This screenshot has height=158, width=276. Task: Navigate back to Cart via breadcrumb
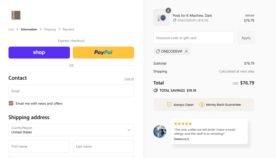[11, 29]
